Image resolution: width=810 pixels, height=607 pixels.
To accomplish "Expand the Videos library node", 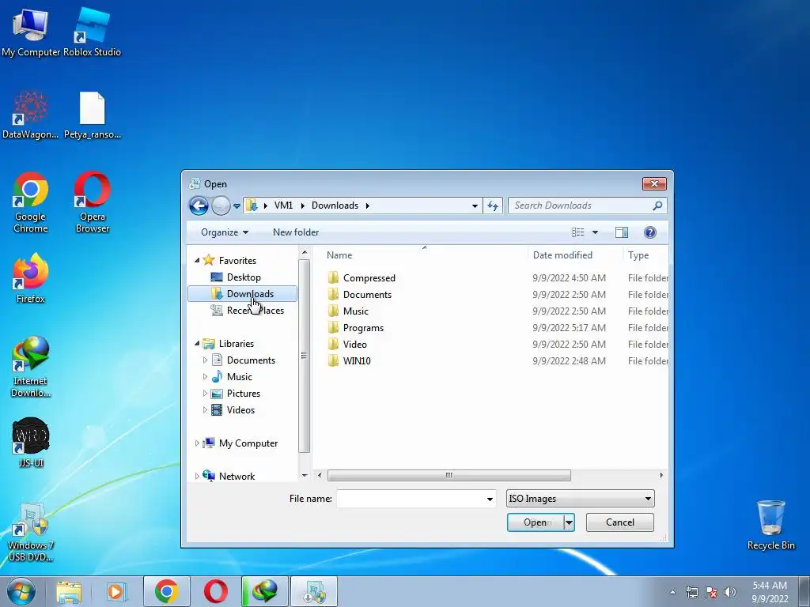I will [x=205, y=410].
